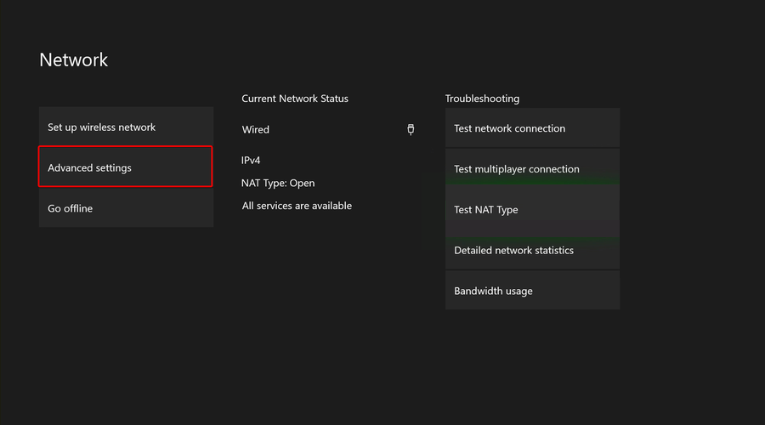Screen dimensions: 765x425
Task: Open wireless setup from left menu
Action: [x=126, y=127]
